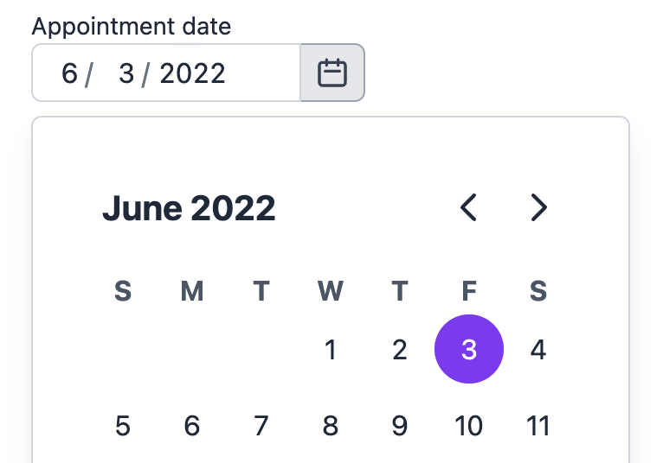Choose June 5 in the calendar

pyautogui.click(x=123, y=426)
